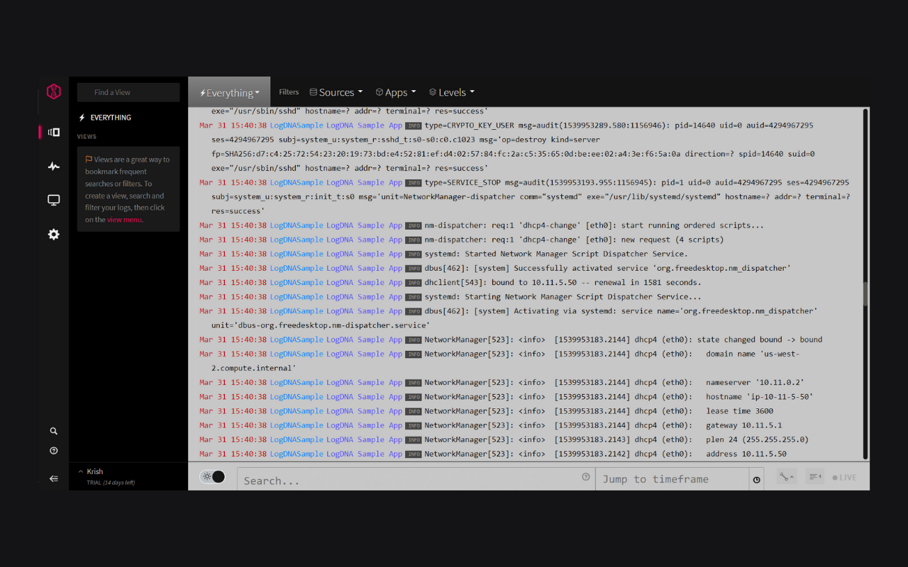Select log text 'Successfully activated service' dbus line
This screenshot has height=567, width=908.
pos(608,268)
